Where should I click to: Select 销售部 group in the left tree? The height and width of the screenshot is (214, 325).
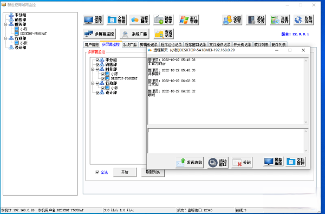(x=21, y=19)
